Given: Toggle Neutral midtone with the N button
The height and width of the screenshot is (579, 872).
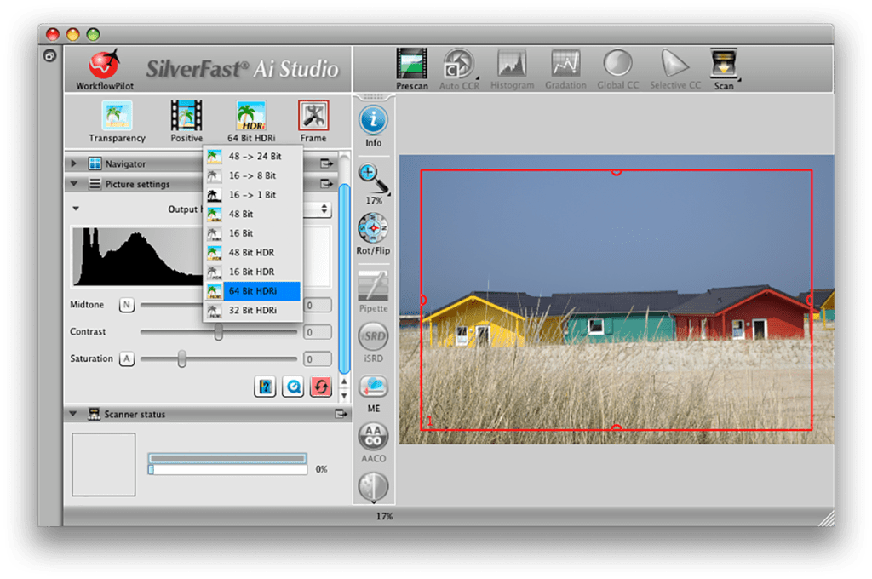Looking at the screenshot, I should click(x=126, y=304).
